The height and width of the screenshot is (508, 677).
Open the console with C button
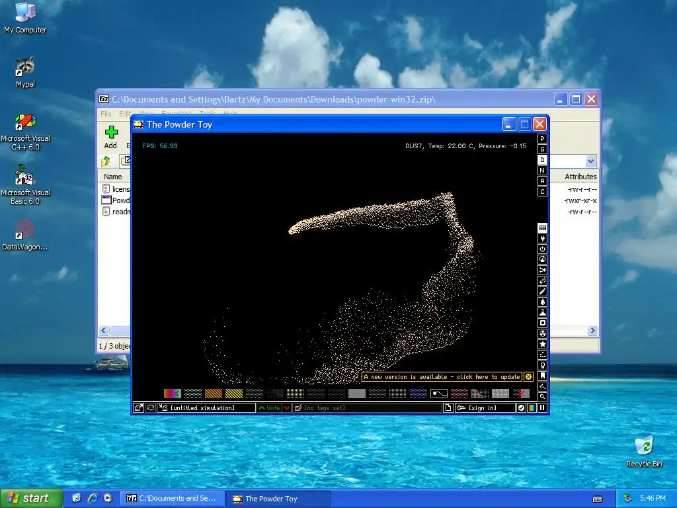coord(542,192)
